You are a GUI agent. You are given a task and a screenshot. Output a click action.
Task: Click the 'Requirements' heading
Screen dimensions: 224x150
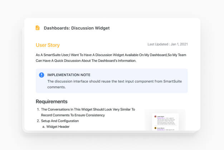[x=52, y=102]
